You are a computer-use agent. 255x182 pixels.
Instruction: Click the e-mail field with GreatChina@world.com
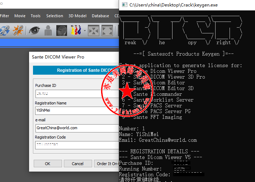tap(77, 128)
